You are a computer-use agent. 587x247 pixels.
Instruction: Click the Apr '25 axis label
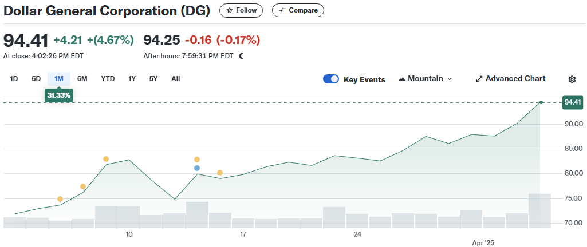[483, 243]
